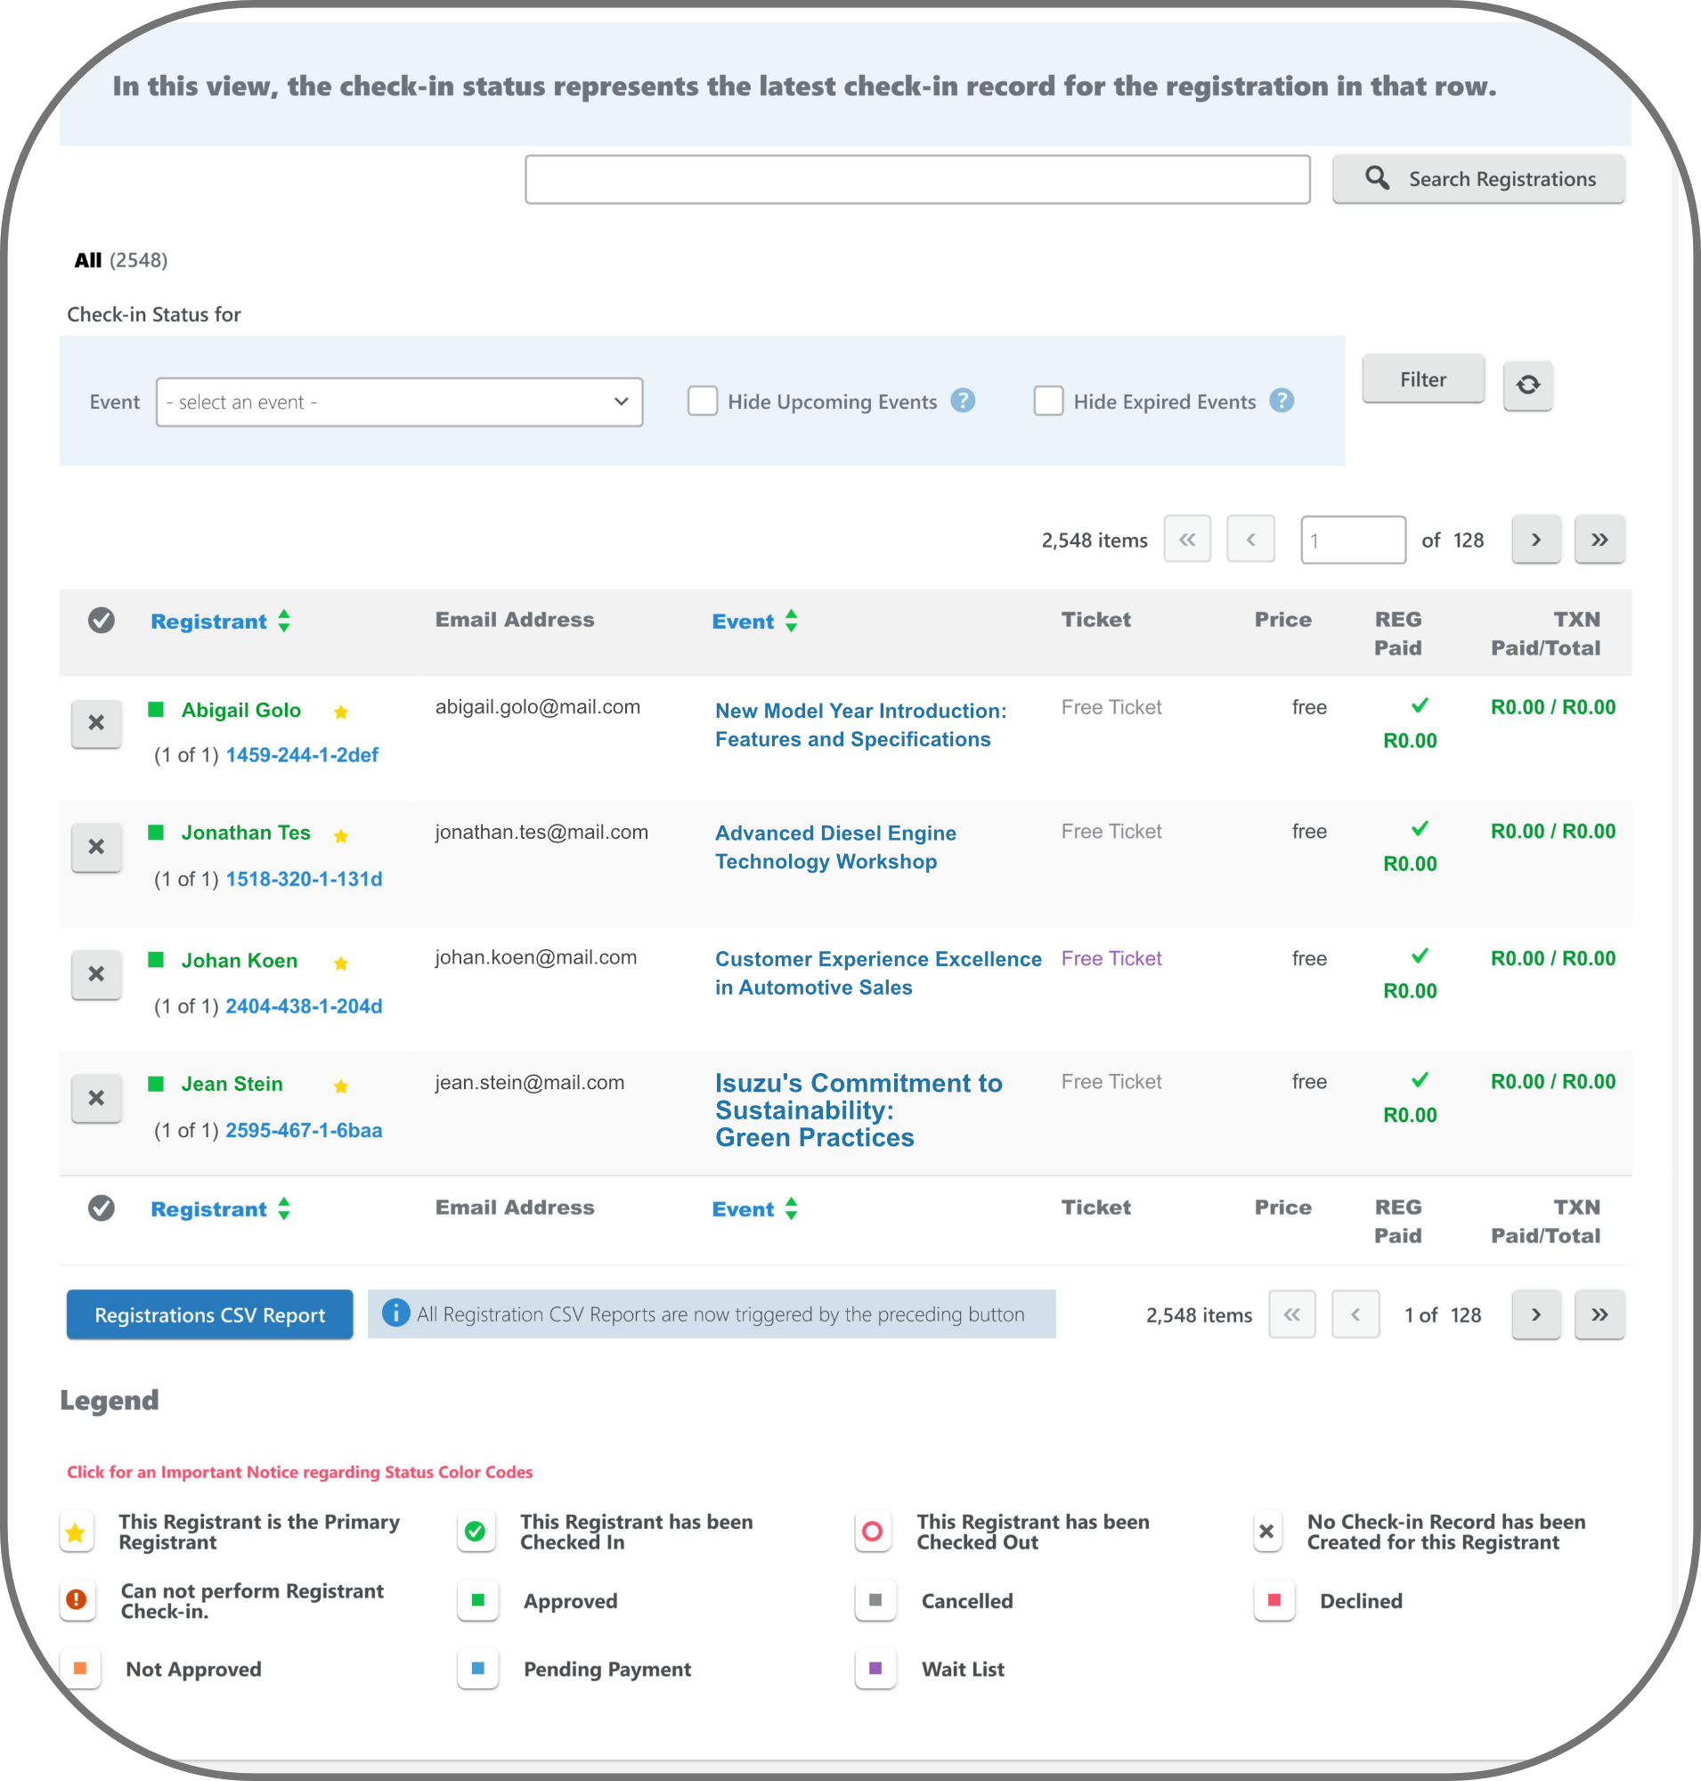1701x1781 pixels.
Task: Click help icon beside Hide Upcoming Events
Action: [x=962, y=401]
